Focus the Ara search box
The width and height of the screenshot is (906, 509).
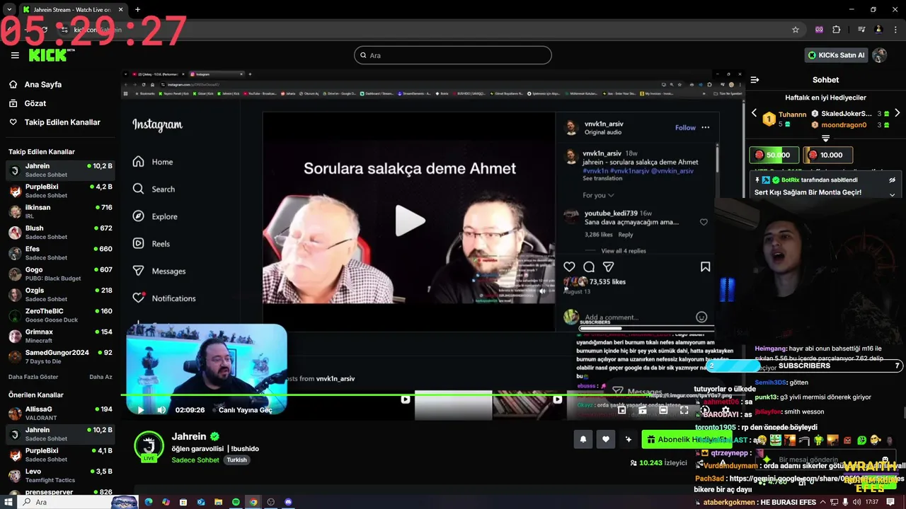pyautogui.click(x=453, y=55)
